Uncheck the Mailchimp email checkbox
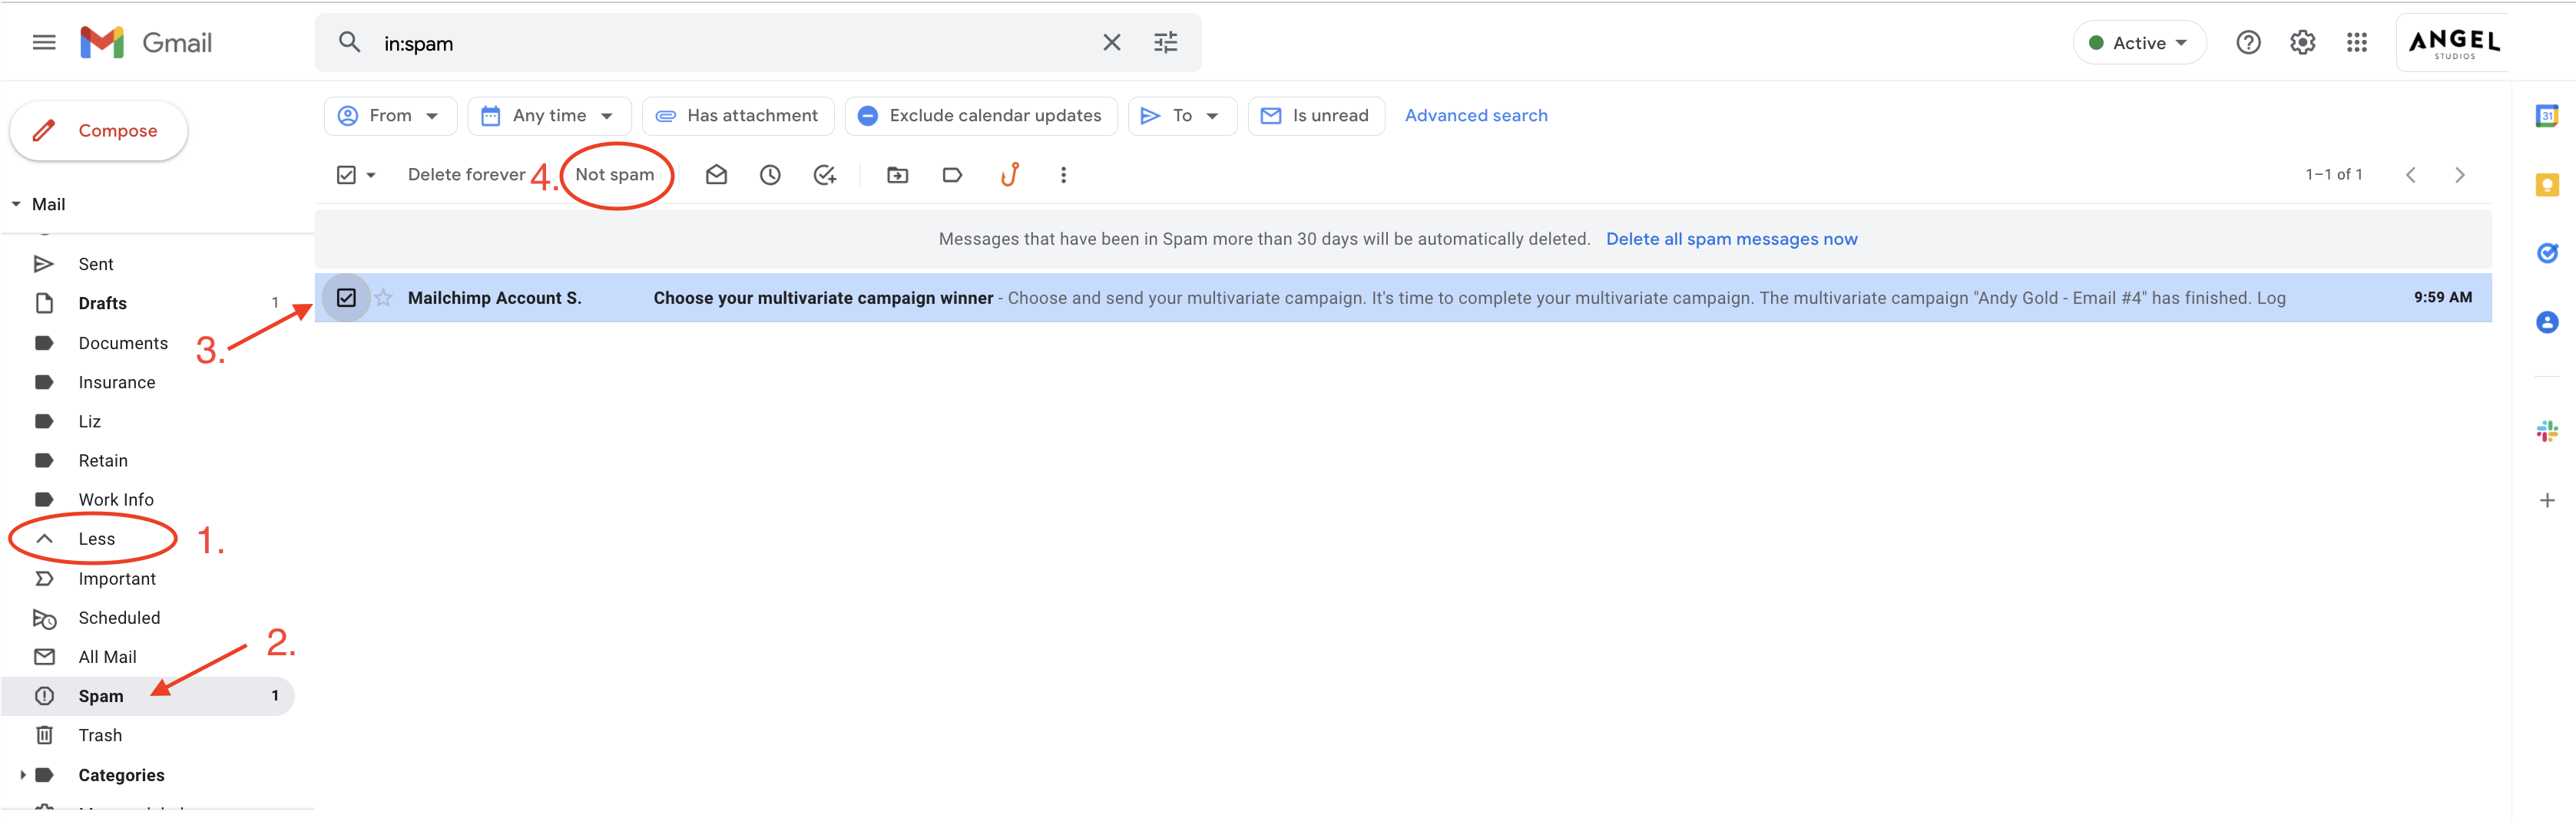This screenshot has height=821, width=2576. [x=346, y=298]
